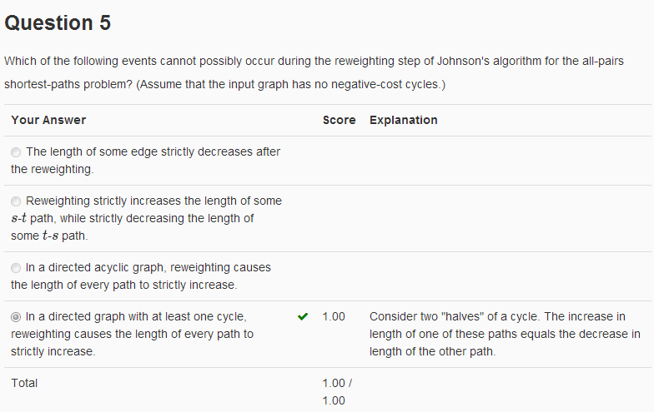Click the Explanation column header
Image resolution: width=654 pixels, height=412 pixels.
404,120
